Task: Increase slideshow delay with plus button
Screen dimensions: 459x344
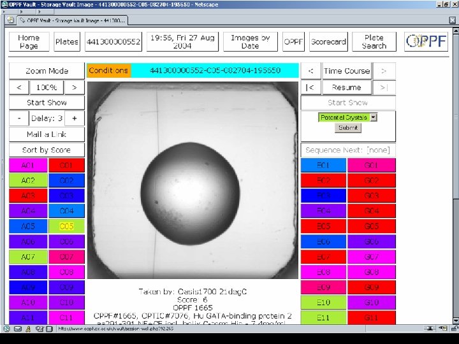Action: pyautogui.click(x=75, y=118)
